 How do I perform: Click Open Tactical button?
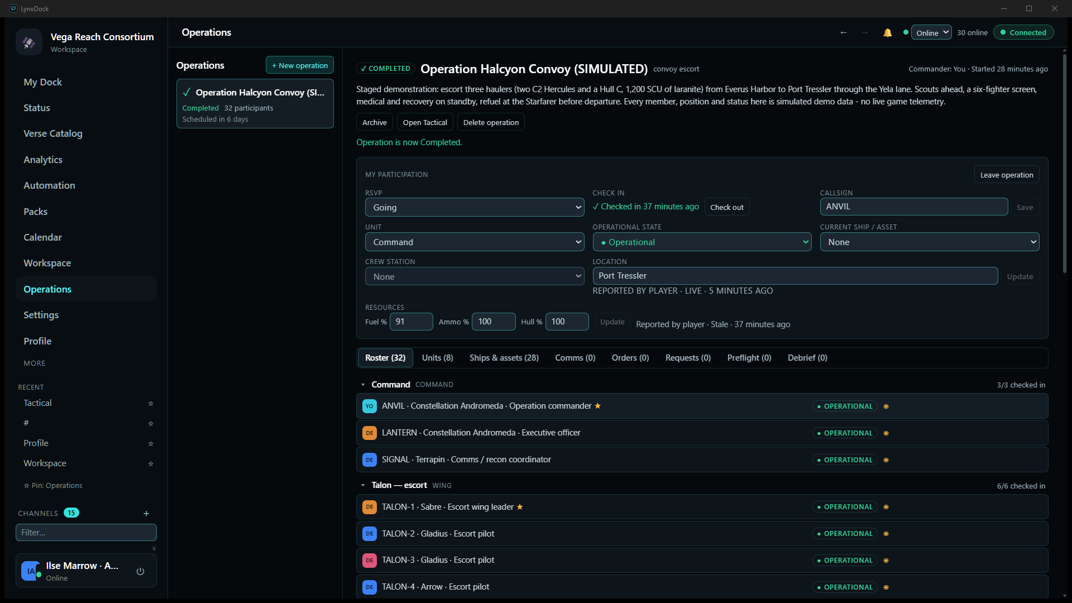coord(425,122)
